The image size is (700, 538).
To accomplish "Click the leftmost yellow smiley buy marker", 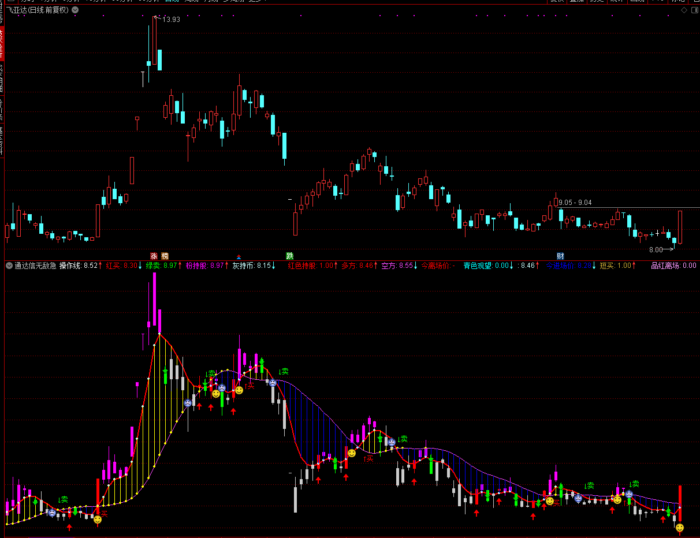I will (98, 520).
